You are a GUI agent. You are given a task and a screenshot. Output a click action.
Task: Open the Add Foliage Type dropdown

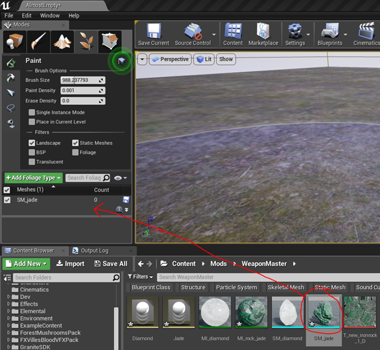33,178
